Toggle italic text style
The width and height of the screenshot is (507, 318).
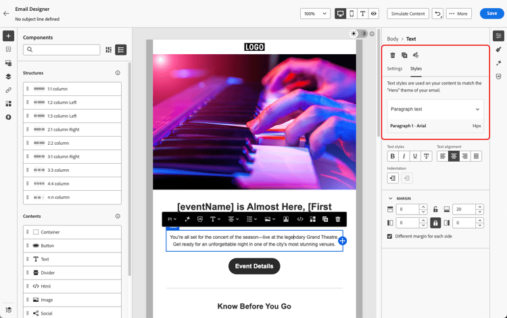[x=404, y=156]
